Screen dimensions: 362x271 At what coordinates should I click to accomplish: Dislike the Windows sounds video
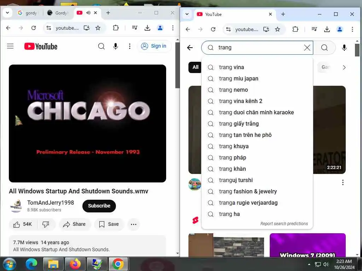click(46, 224)
